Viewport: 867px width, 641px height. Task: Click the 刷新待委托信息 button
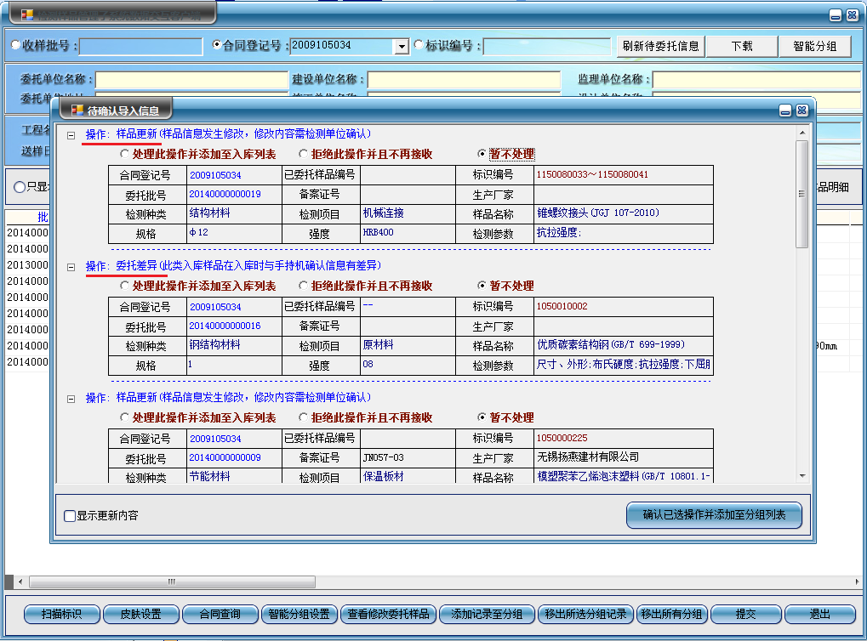pyautogui.click(x=660, y=46)
